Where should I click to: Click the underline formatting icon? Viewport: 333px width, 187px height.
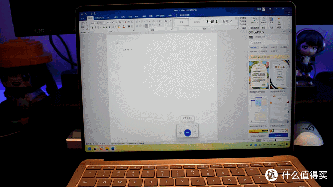[98, 28]
